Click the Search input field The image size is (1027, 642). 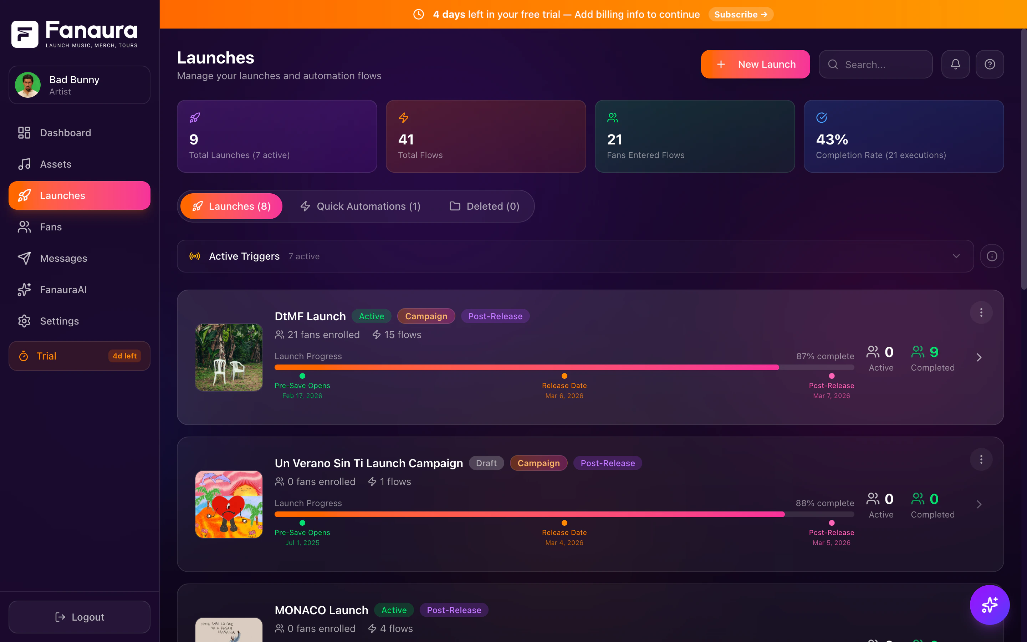coord(875,64)
